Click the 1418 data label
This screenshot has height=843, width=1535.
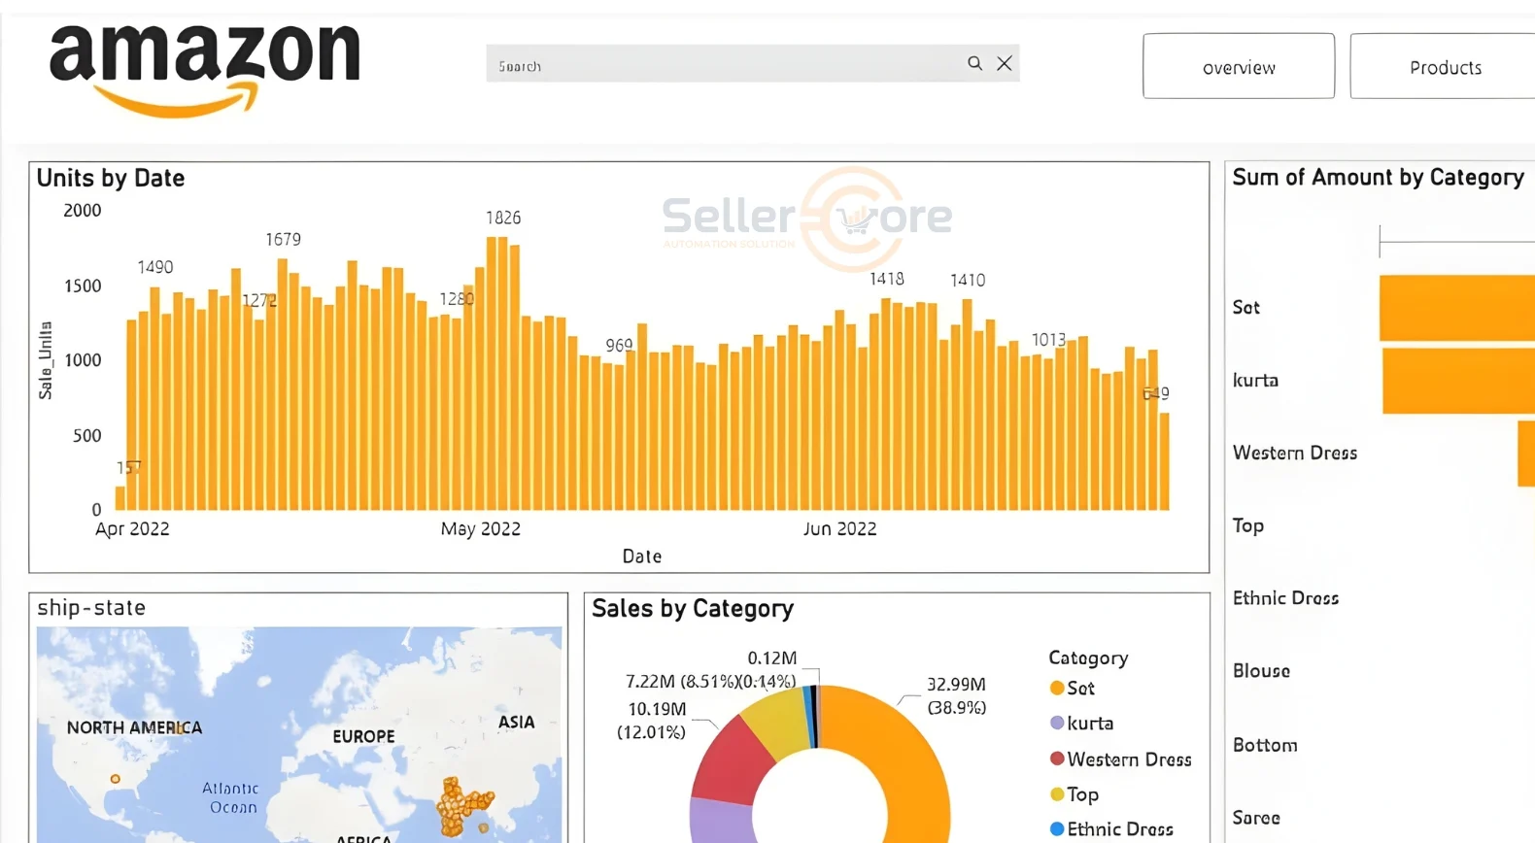point(886,280)
